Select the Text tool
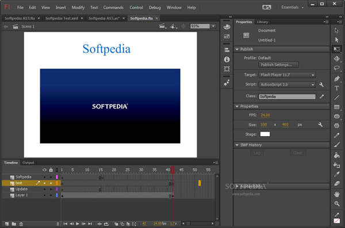Screen dimensions: 345x228 coord(336,88)
